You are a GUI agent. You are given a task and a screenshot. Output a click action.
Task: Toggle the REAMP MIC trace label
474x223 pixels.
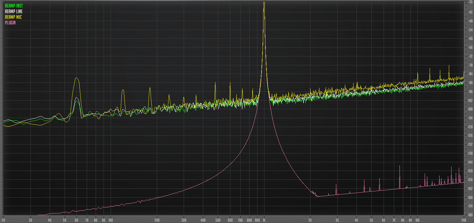[x=13, y=17]
